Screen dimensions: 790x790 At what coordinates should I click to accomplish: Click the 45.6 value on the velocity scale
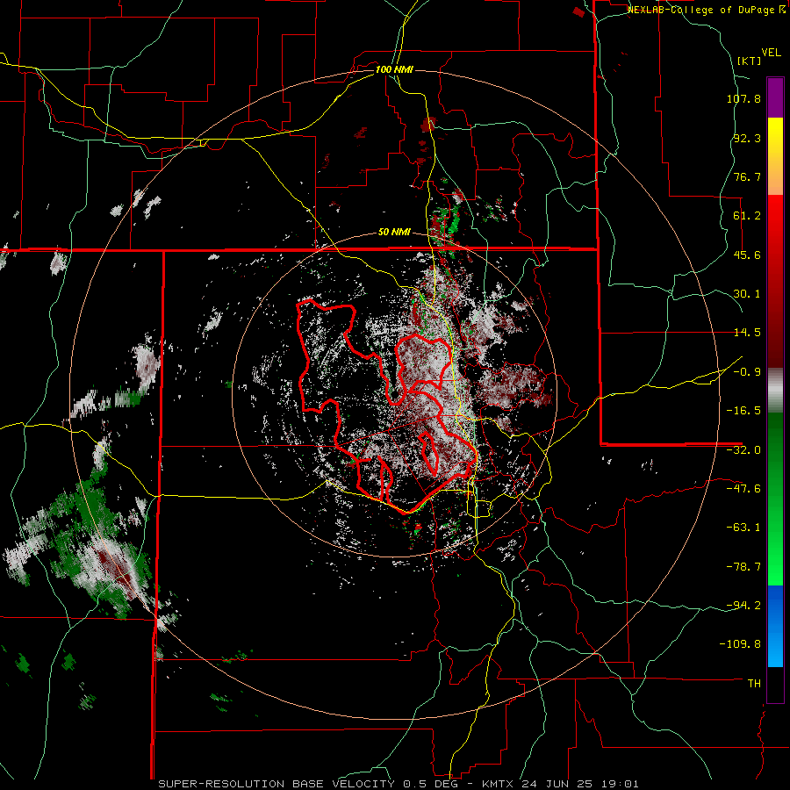[747, 255]
